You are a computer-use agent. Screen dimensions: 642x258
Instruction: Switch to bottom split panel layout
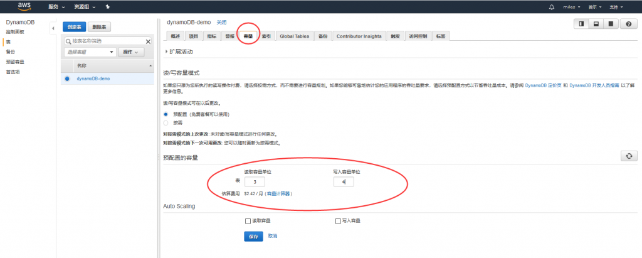pyautogui.click(x=596, y=24)
